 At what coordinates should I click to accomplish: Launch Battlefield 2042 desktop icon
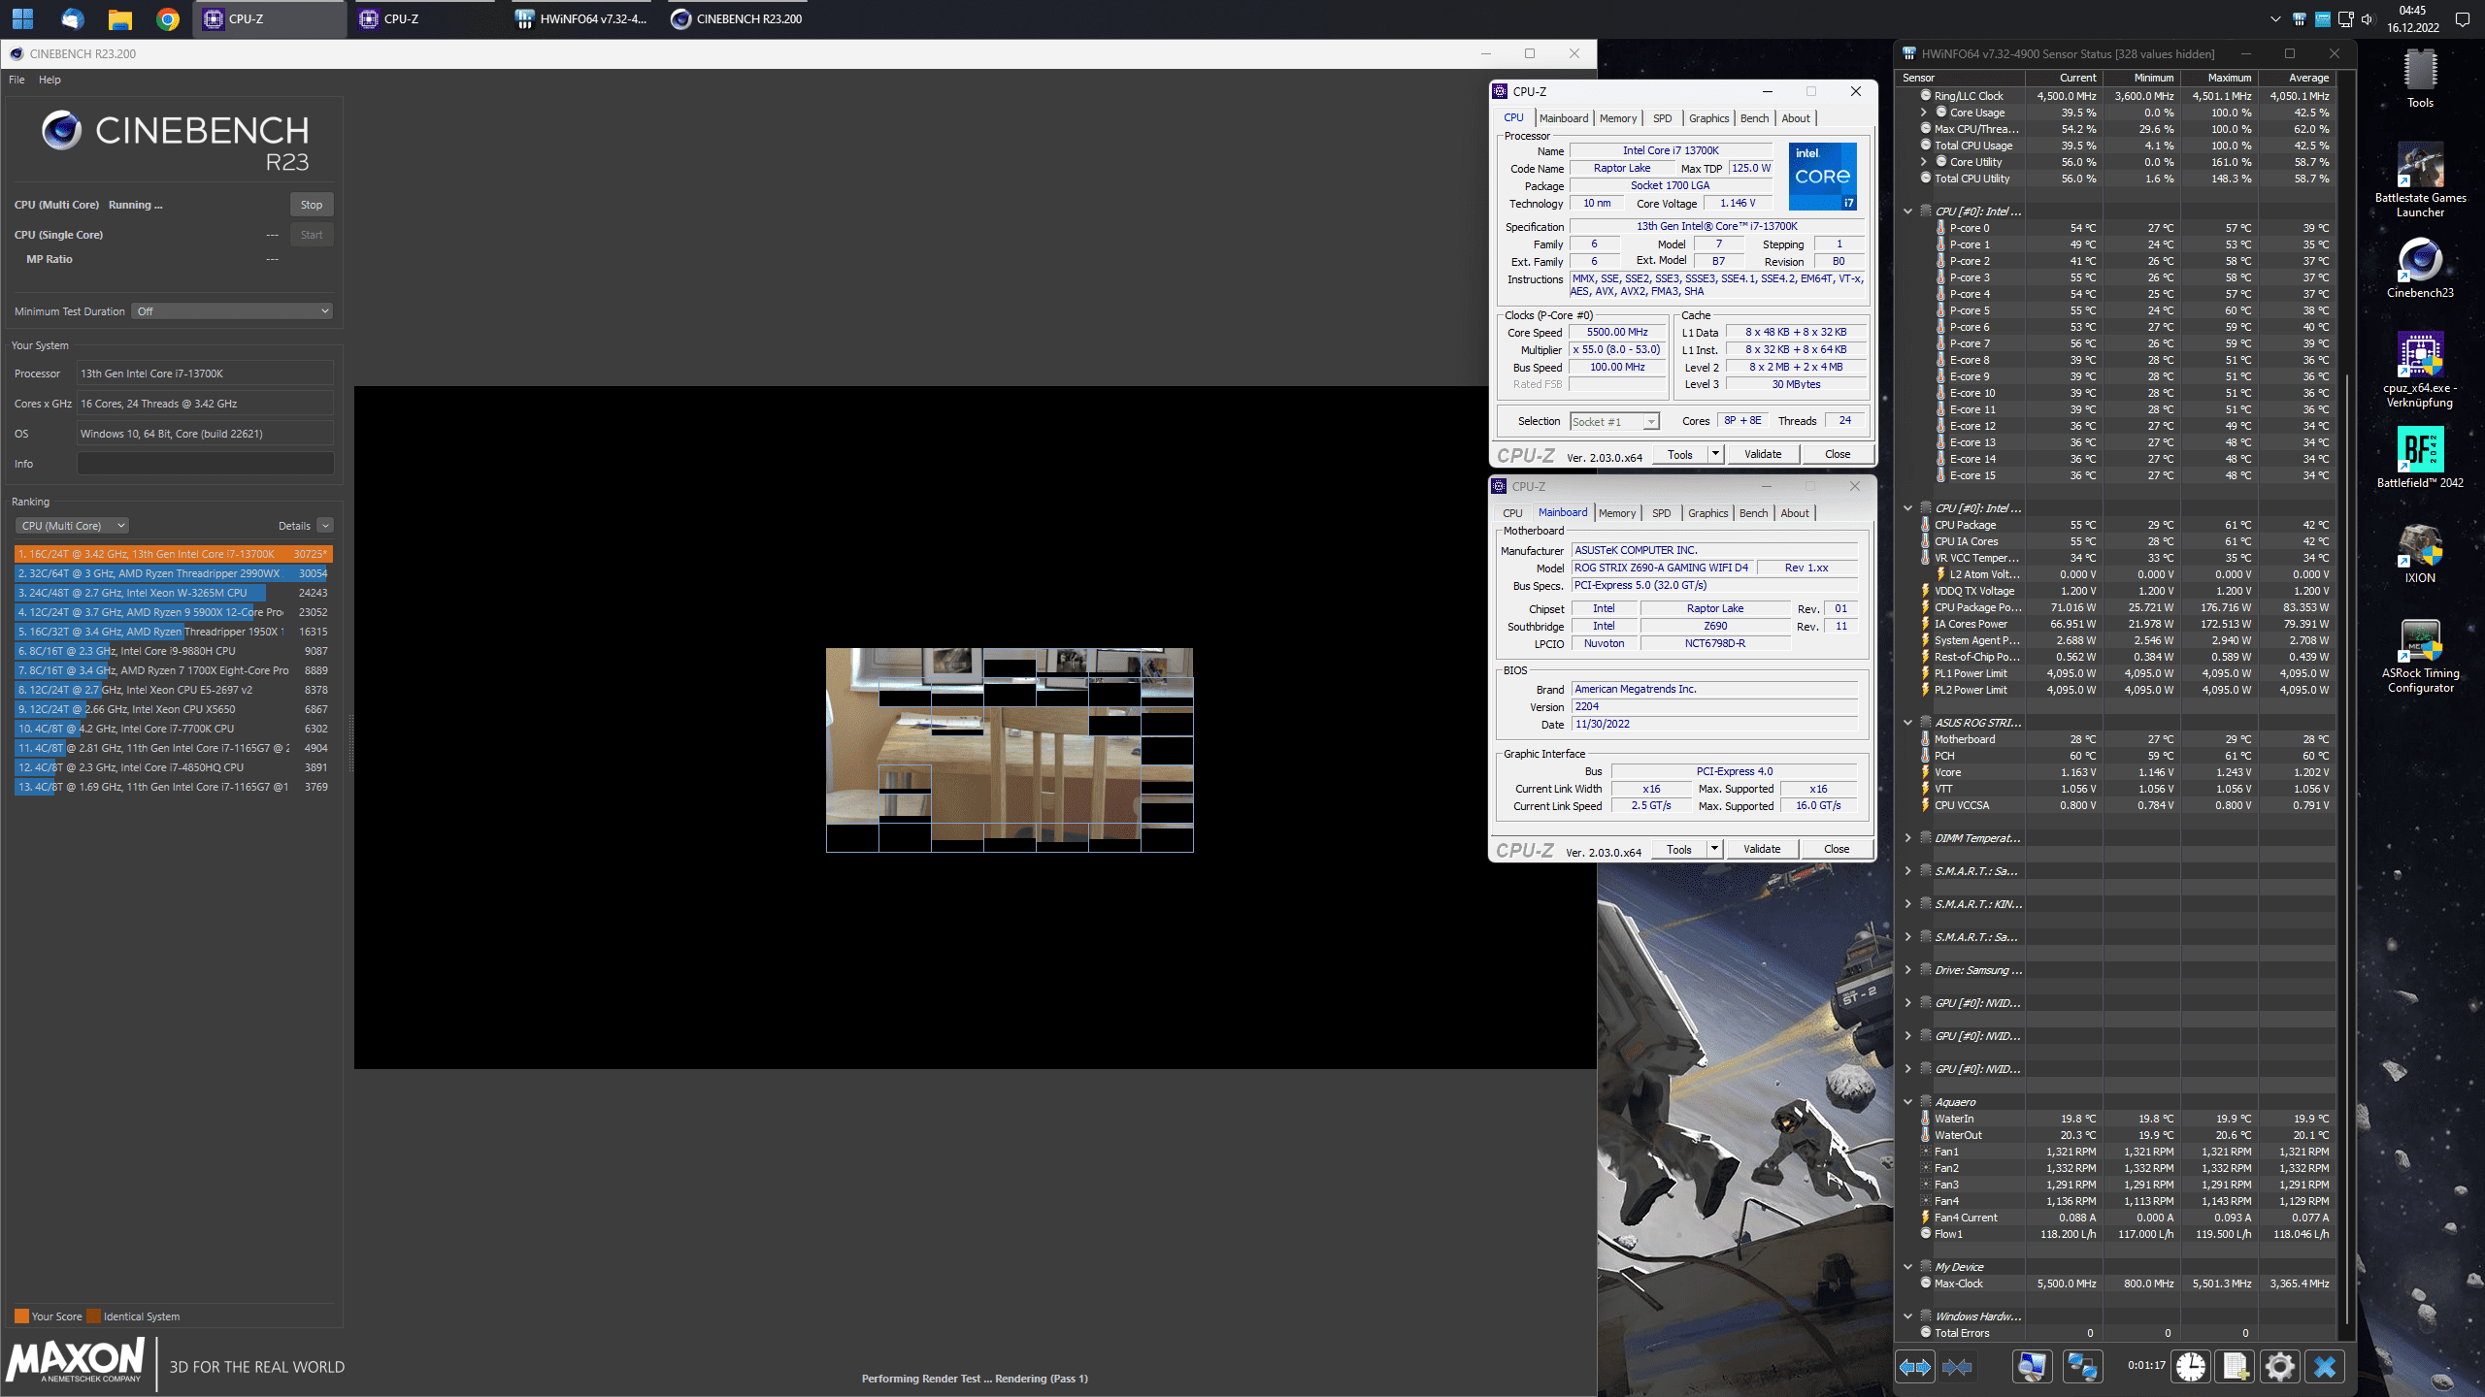click(x=2420, y=458)
